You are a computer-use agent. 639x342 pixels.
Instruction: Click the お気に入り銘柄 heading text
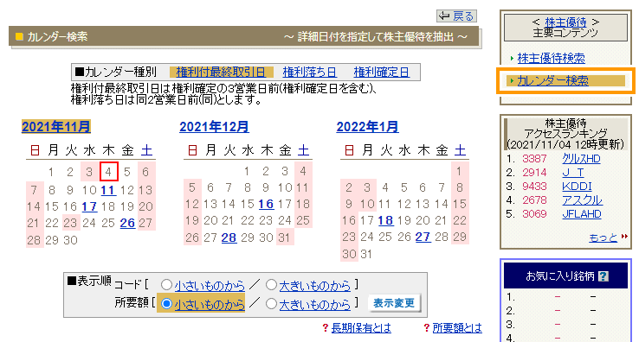coord(560,276)
